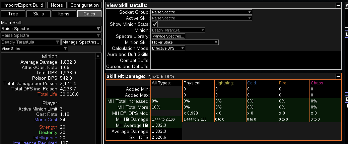
Task: Click the Total DPS inc. Poison value
Action: [x=68, y=89]
